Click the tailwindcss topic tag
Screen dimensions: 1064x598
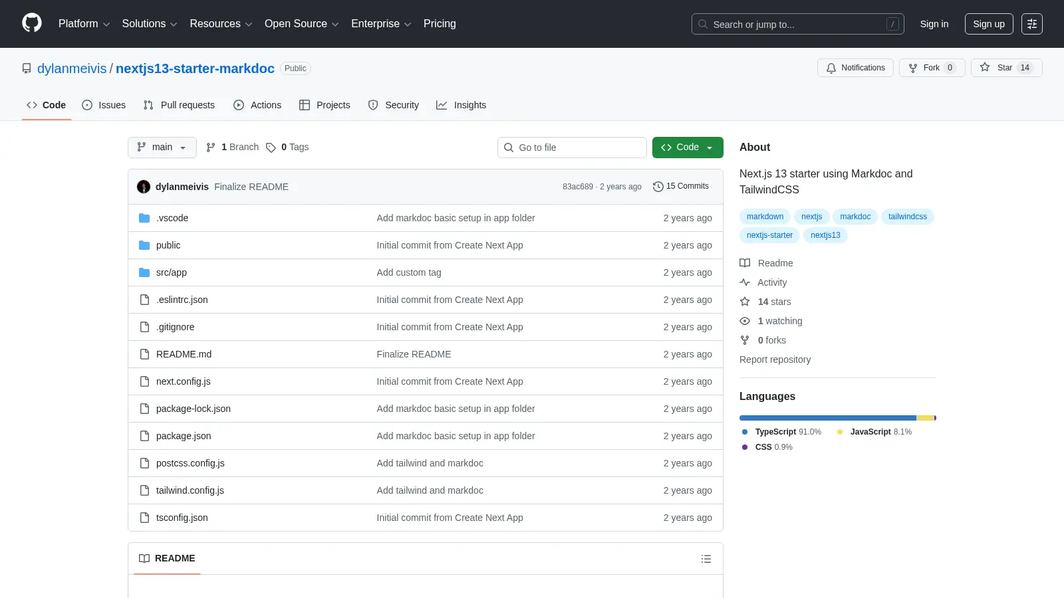pos(908,217)
